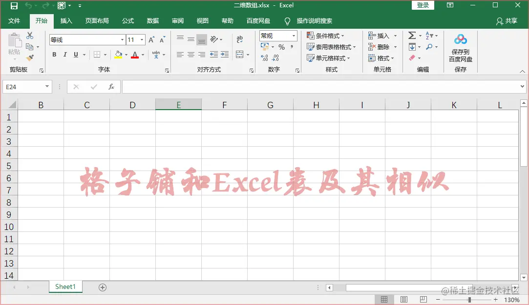
Task: Click the Insert Function fx icon
Action: (111, 87)
